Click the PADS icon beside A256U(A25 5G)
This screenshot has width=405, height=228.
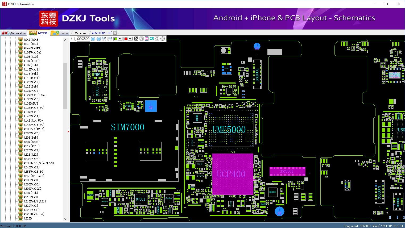[x=20, y=172]
